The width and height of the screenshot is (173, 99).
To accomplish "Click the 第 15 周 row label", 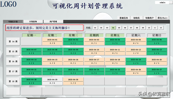I will pos(13,51).
